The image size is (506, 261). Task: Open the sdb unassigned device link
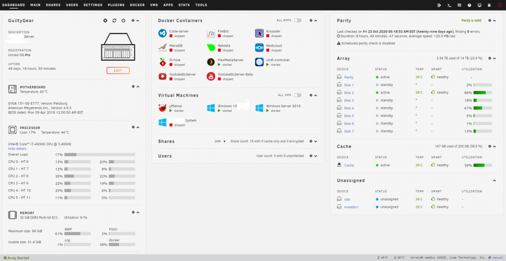coord(347,199)
